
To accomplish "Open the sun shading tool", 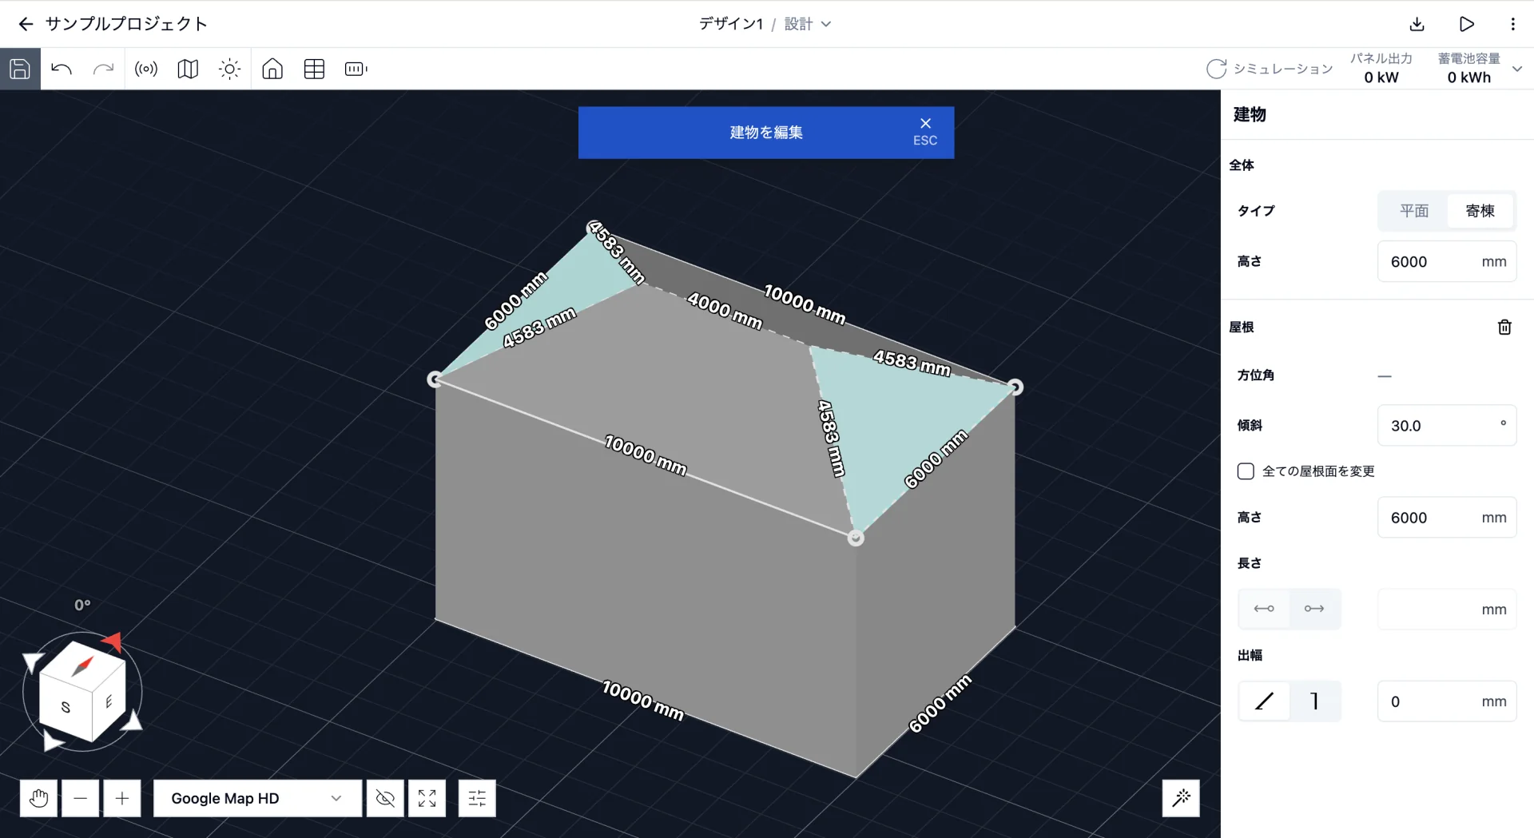I will (x=230, y=69).
